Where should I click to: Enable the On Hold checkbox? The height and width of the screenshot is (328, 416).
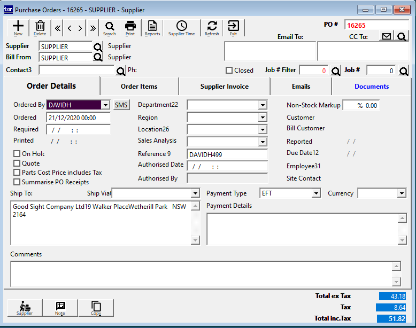pyautogui.click(x=17, y=154)
